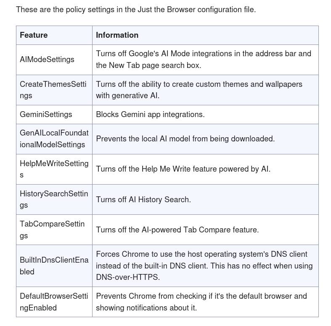The height and width of the screenshot is (326, 331).
Task: Select the HelpMeWriteSettings feature cell
Action: tap(54, 169)
